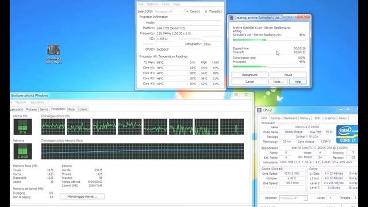This screenshot has width=368, height=207.
Task: Select Core #1 temperature reading in Core Temp
Action: pyautogui.click(x=171, y=73)
